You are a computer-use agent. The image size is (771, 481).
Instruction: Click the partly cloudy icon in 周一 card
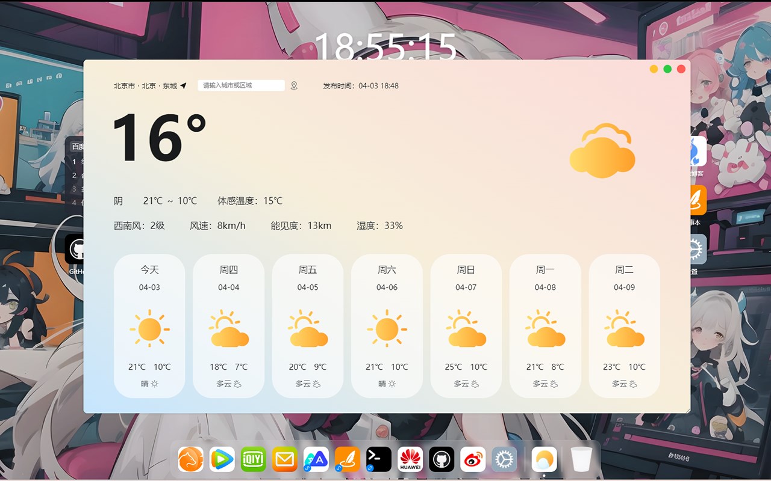(545, 329)
